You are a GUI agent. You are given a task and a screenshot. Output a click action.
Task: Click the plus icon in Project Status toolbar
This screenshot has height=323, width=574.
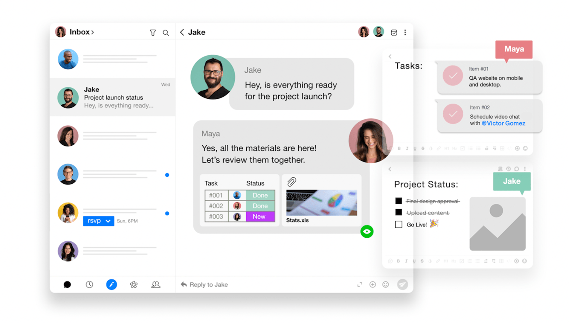click(516, 261)
